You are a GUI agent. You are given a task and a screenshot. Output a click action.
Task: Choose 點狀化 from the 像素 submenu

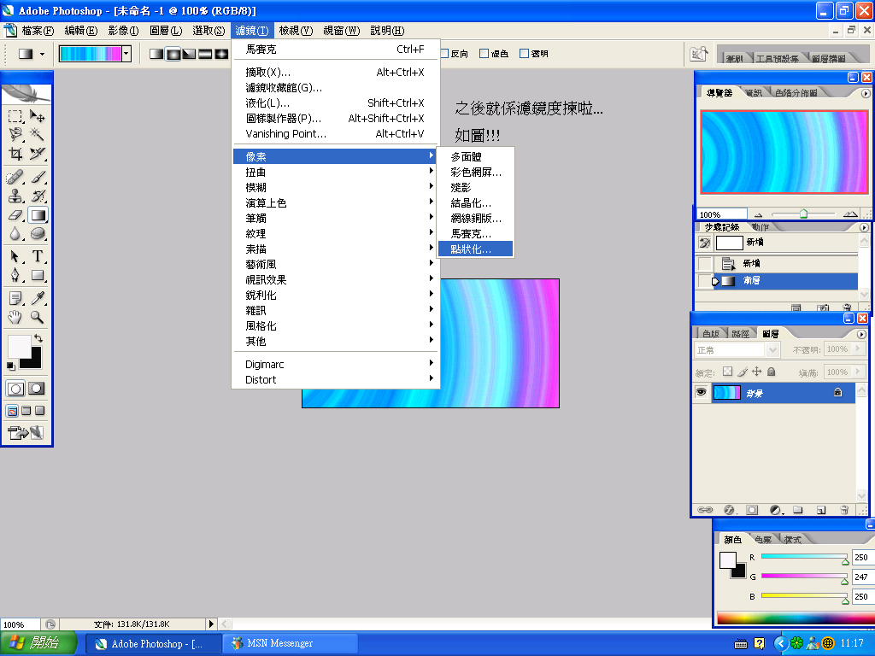(x=475, y=249)
